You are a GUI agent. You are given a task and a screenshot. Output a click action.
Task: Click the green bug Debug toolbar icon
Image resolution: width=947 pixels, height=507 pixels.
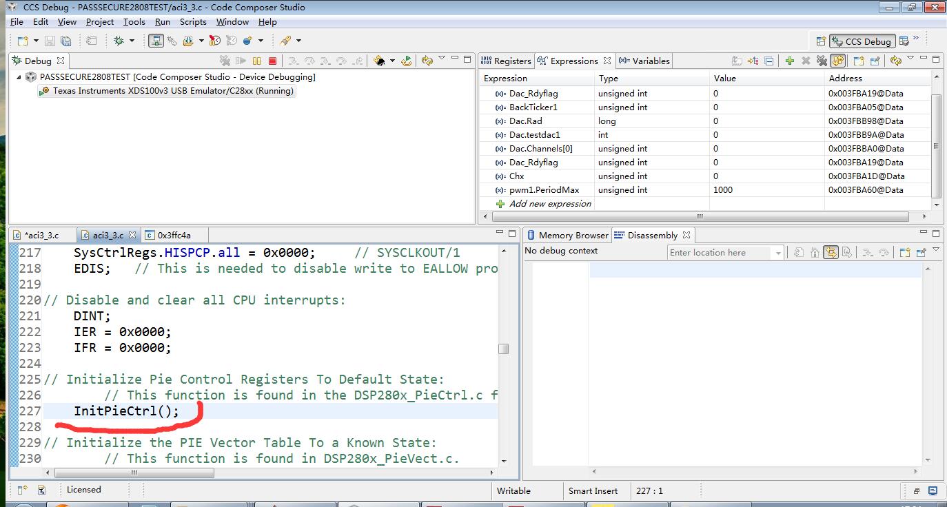click(119, 41)
